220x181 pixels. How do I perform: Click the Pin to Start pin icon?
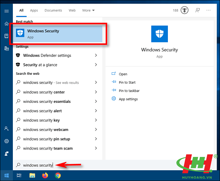pos(114,82)
